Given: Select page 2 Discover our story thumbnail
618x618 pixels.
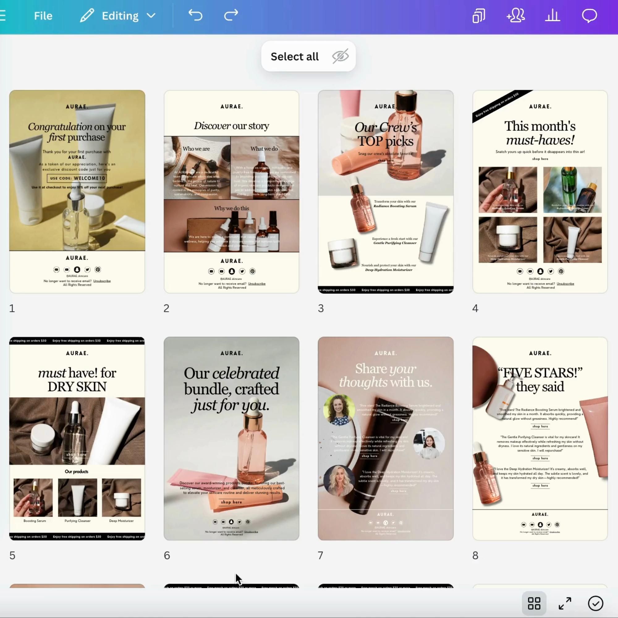Looking at the screenshot, I should tap(231, 192).
